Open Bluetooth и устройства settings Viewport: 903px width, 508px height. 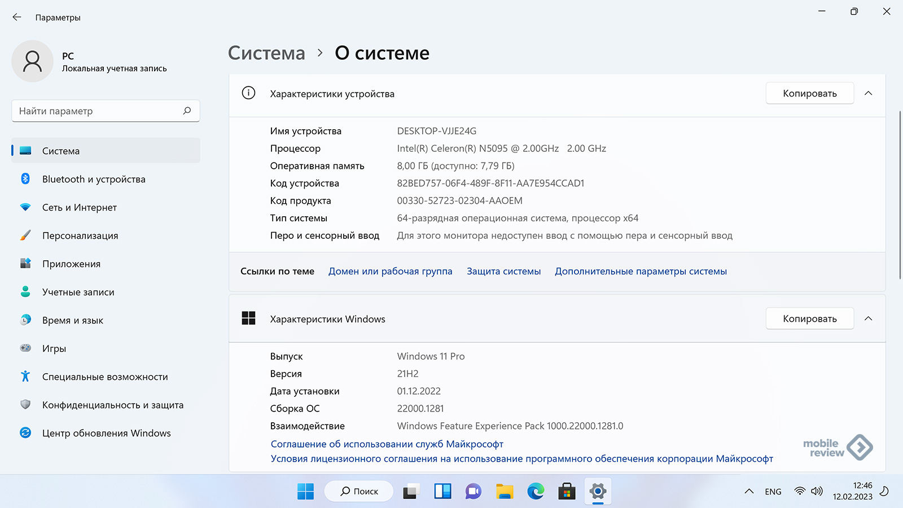106,179
